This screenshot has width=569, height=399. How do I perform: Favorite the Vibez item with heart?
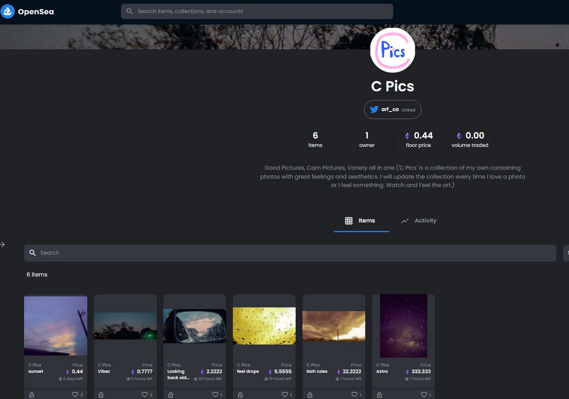[x=145, y=395]
